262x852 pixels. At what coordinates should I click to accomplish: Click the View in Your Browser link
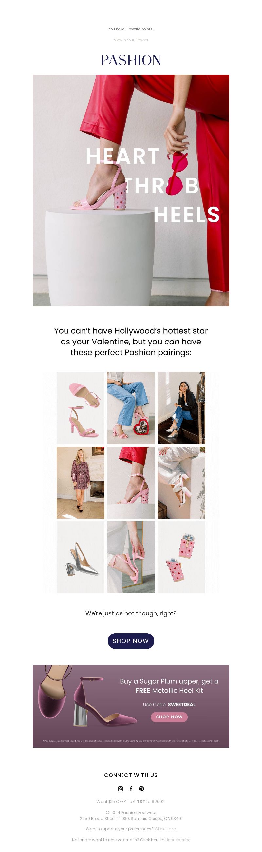[x=131, y=40]
